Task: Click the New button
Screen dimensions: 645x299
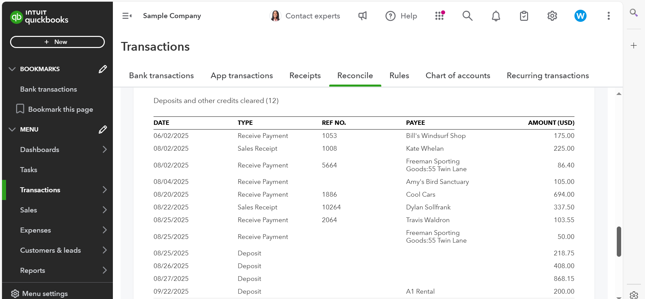Action: click(x=57, y=42)
